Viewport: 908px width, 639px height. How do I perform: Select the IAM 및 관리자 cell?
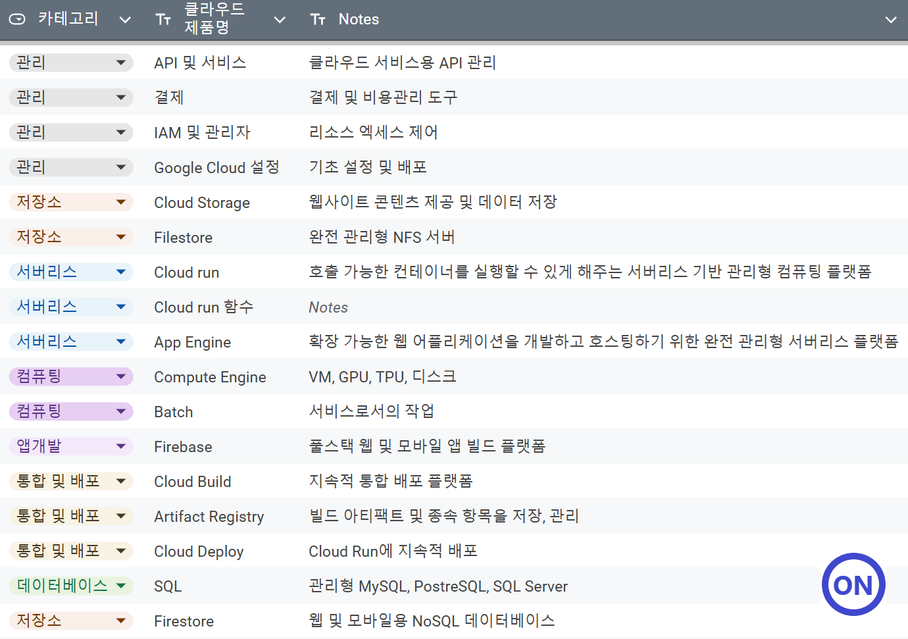(x=202, y=132)
